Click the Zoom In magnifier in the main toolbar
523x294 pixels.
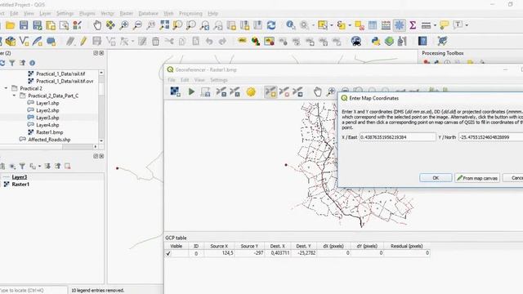pyautogui.click(x=124, y=25)
